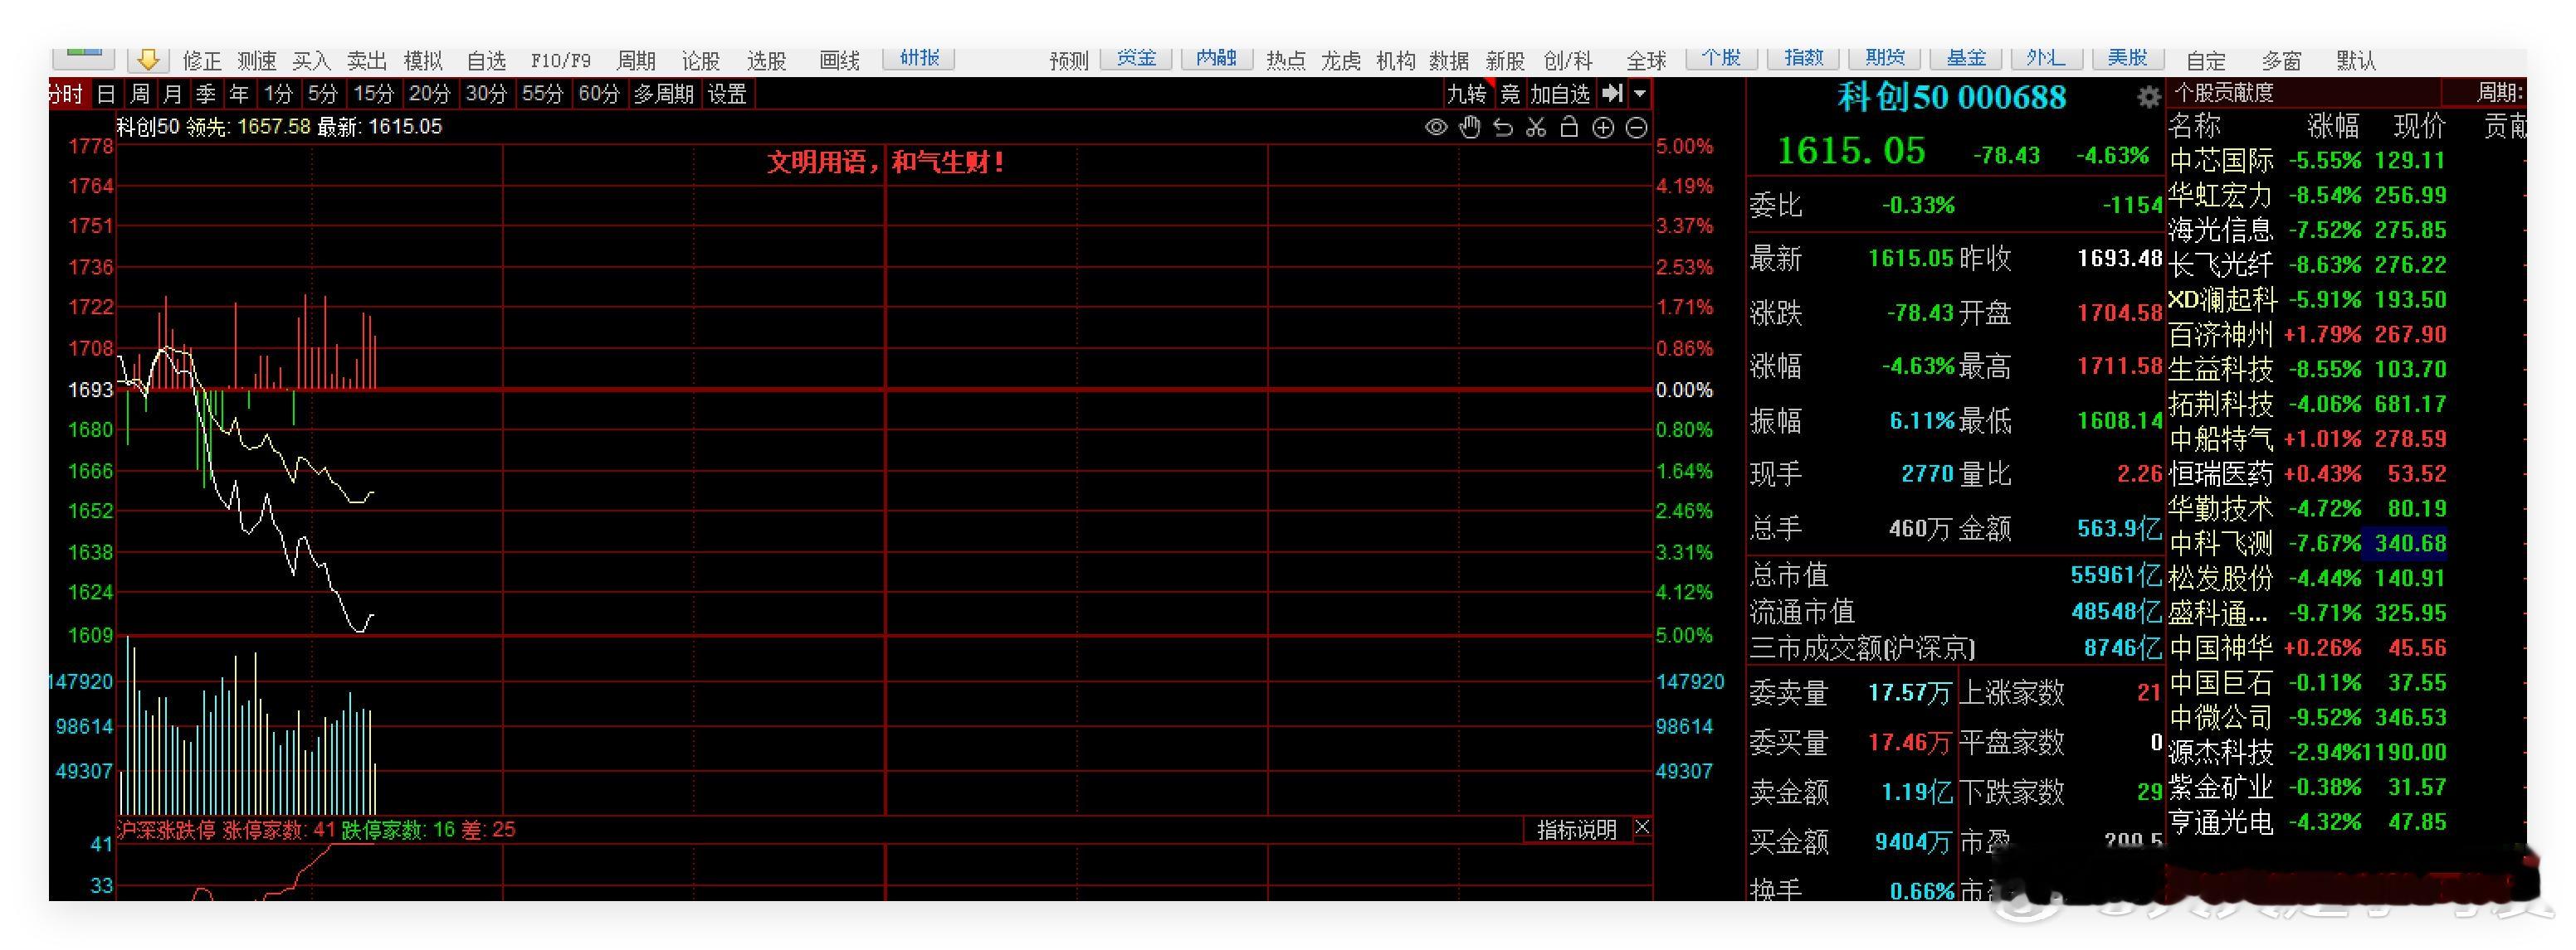Screen dimensions: 2576x950
Task: Open 选股 in the toolbar
Action: 767,61
